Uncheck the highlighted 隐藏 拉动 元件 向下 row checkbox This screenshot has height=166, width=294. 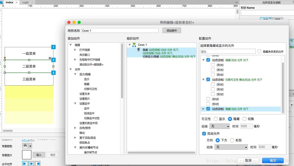pyautogui.click(x=208, y=109)
